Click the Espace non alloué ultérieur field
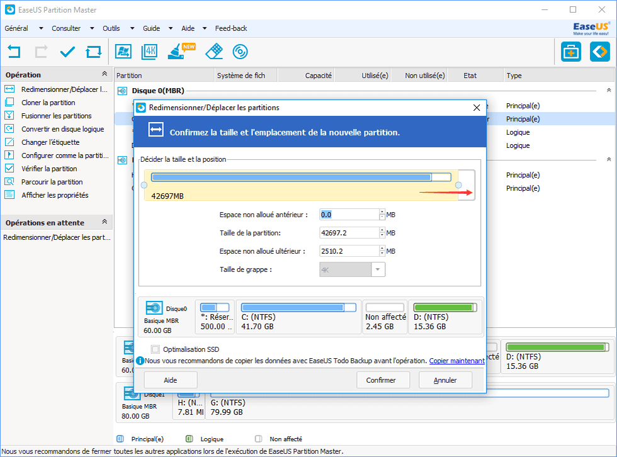 (x=349, y=251)
